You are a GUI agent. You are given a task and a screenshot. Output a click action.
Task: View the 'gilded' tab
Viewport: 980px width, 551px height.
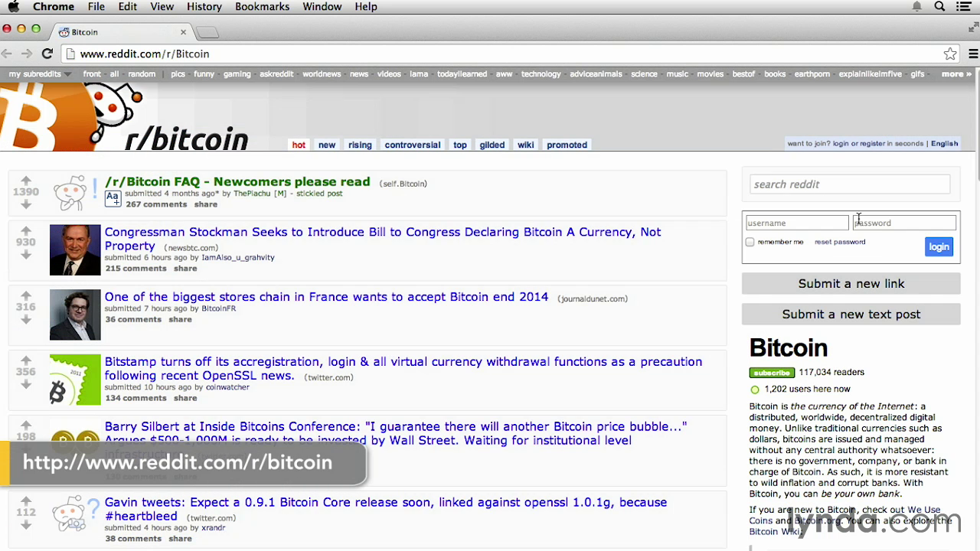tap(492, 145)
